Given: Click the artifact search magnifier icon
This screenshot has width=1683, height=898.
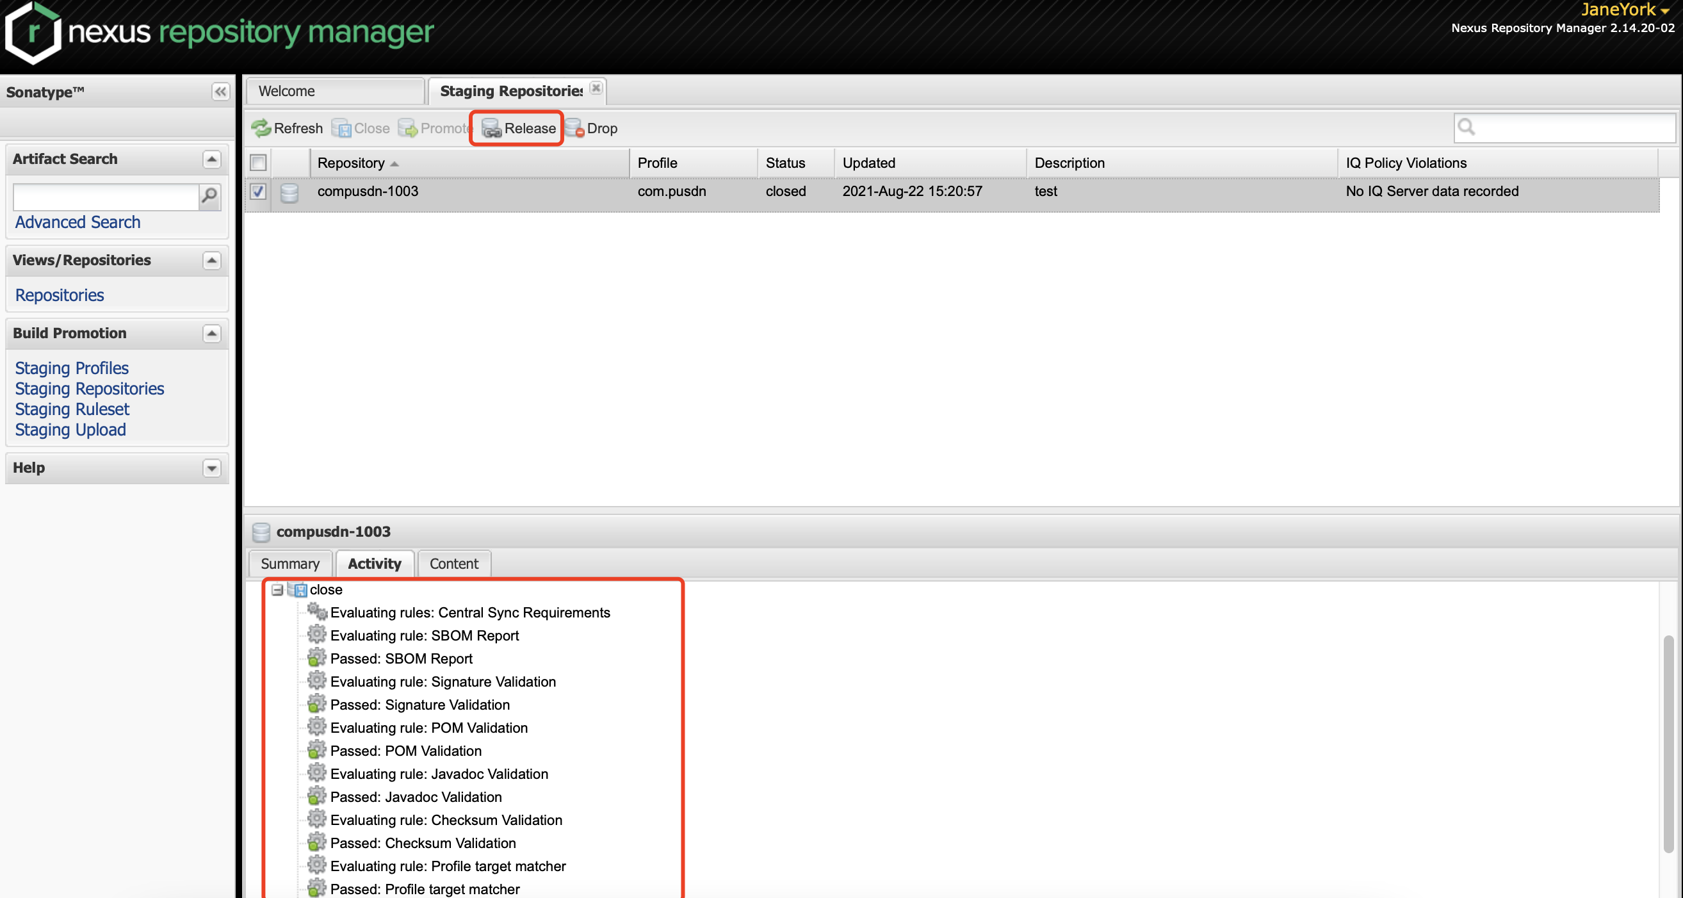Looking at the screenshot, I should coord(209,195).
